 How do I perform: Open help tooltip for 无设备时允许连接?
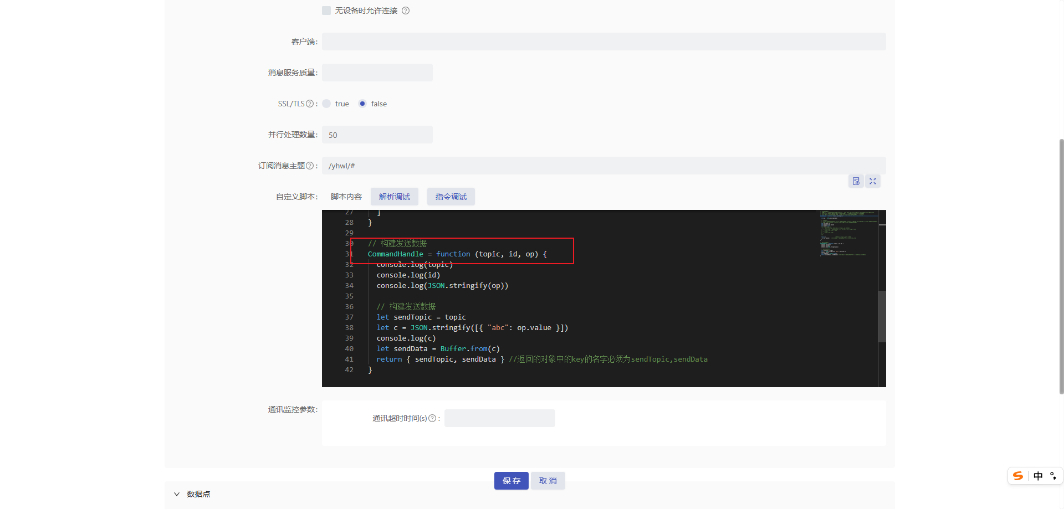(x=406, y=11)
